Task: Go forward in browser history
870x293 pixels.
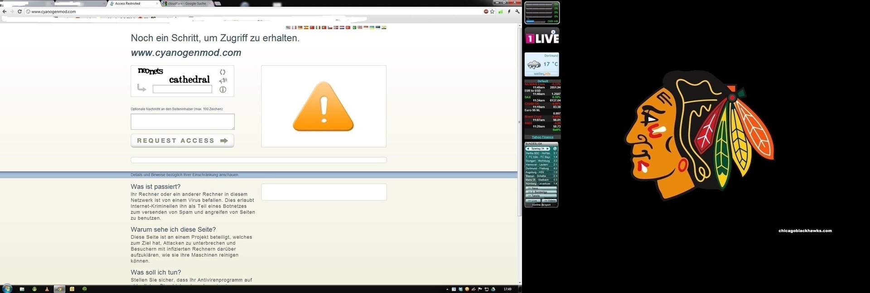Action: [12, 11]
